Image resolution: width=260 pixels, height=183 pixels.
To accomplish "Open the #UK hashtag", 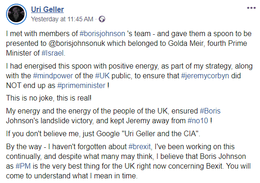I will pyautogui.click(x=102, y=76).
